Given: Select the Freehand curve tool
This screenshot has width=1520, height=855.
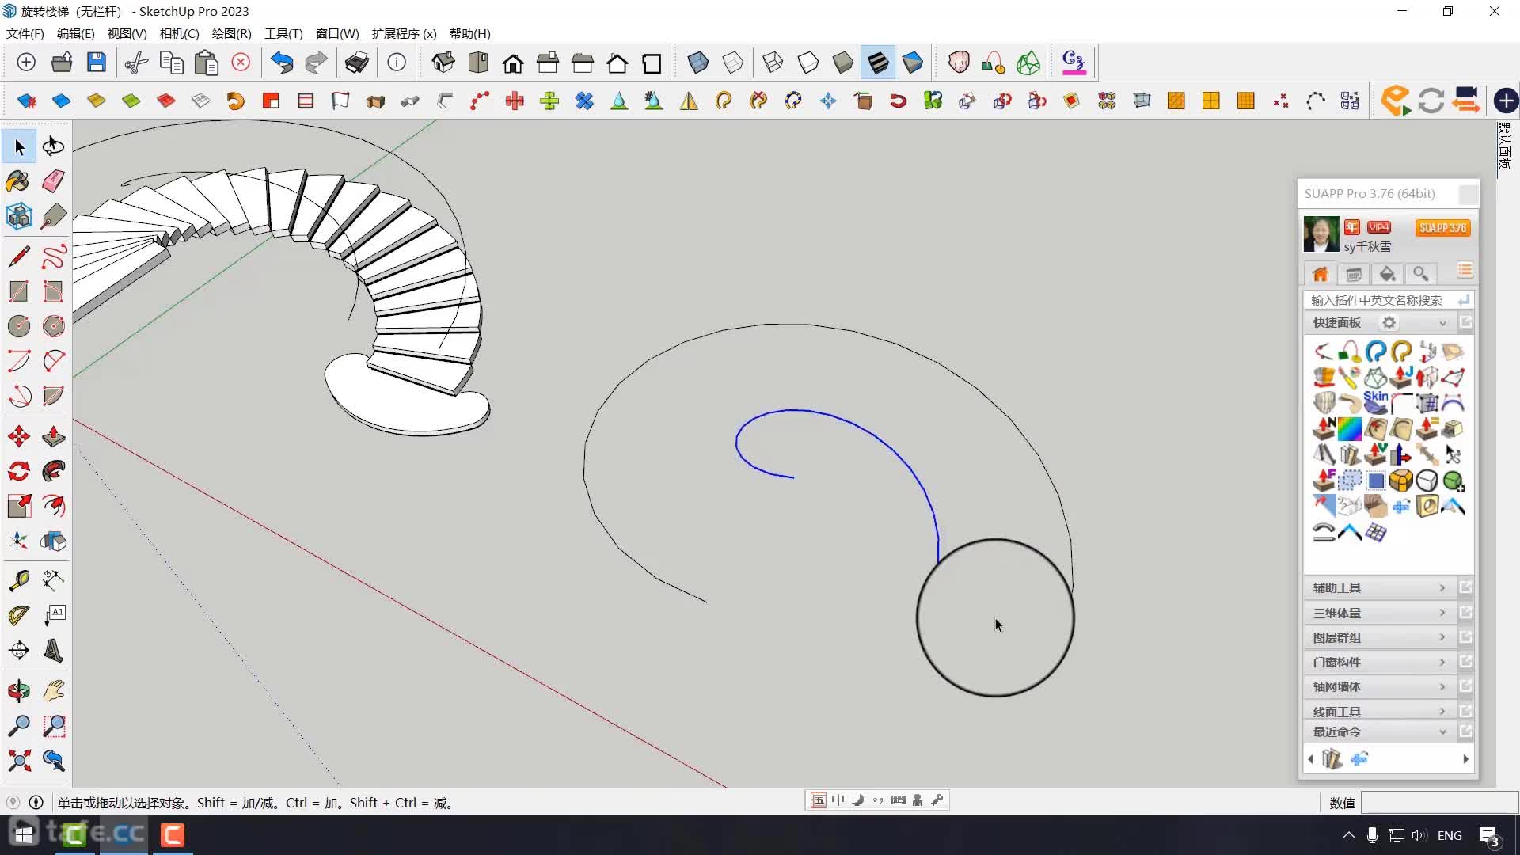Looking at the screenshot, I should coord(54,256).
